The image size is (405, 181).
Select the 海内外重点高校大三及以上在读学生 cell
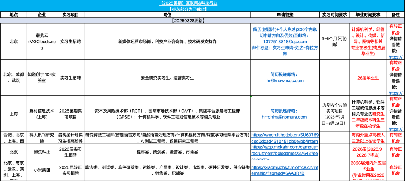[x=368, y=138]
